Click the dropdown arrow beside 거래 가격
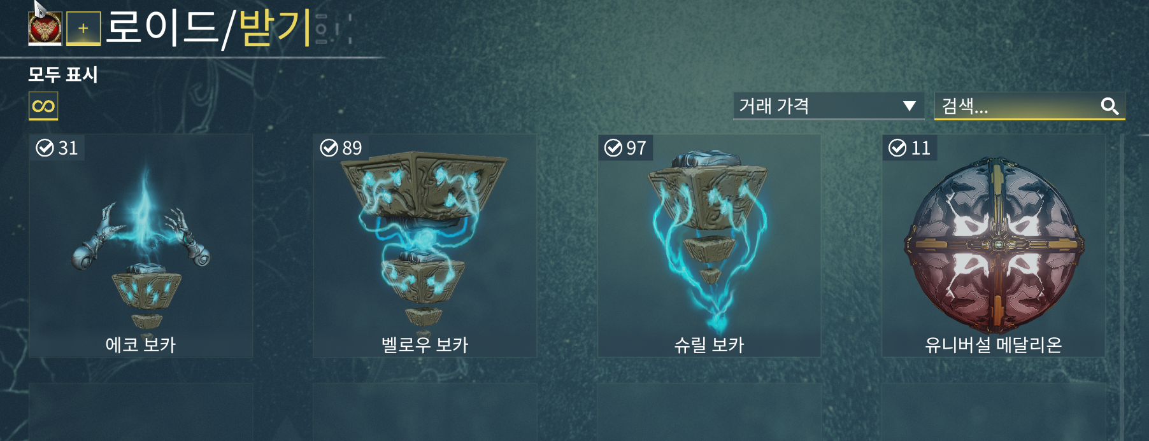 point(910,106)
